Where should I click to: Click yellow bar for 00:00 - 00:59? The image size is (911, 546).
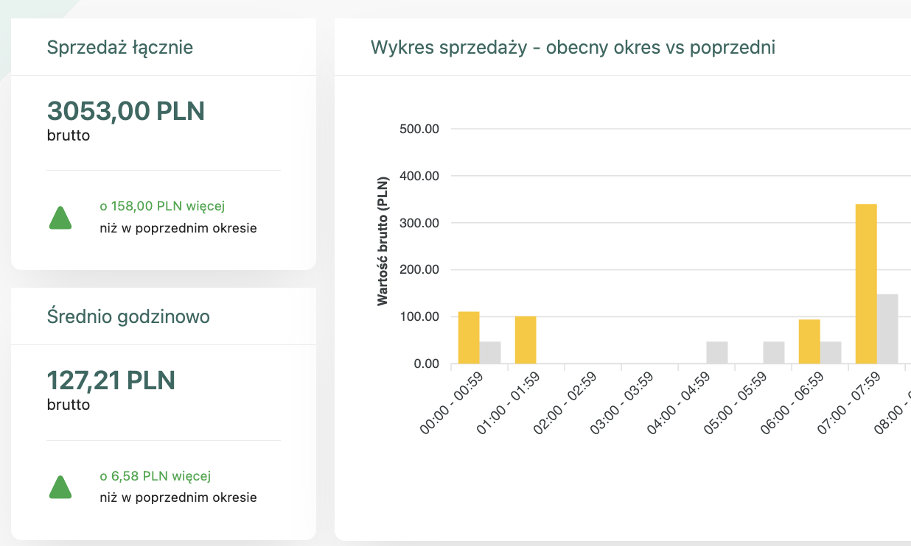[469, 338]
